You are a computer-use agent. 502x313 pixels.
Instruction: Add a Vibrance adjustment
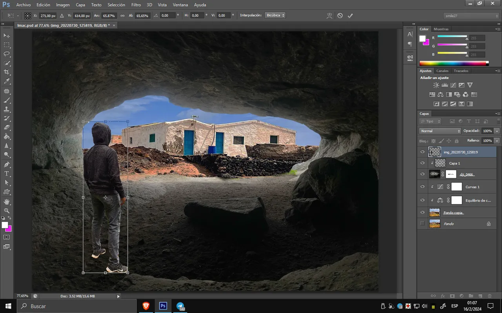pyautogui.click(x=470, y=85)
